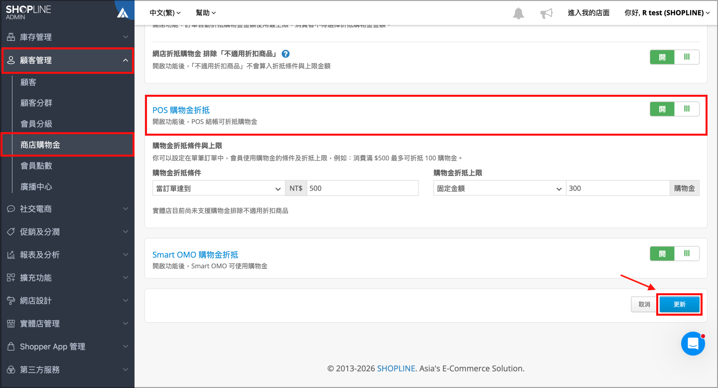Open the 固定金額 limit type dropdown
Viewport: 718px width, 388px height.
click(499, 189)
